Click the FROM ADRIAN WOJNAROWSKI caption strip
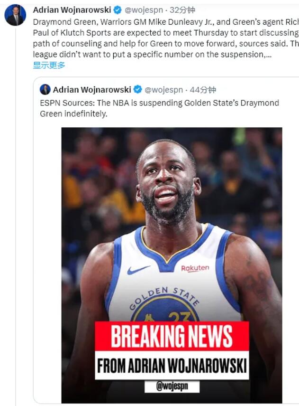The image size is (299, 406). [172, 365]
